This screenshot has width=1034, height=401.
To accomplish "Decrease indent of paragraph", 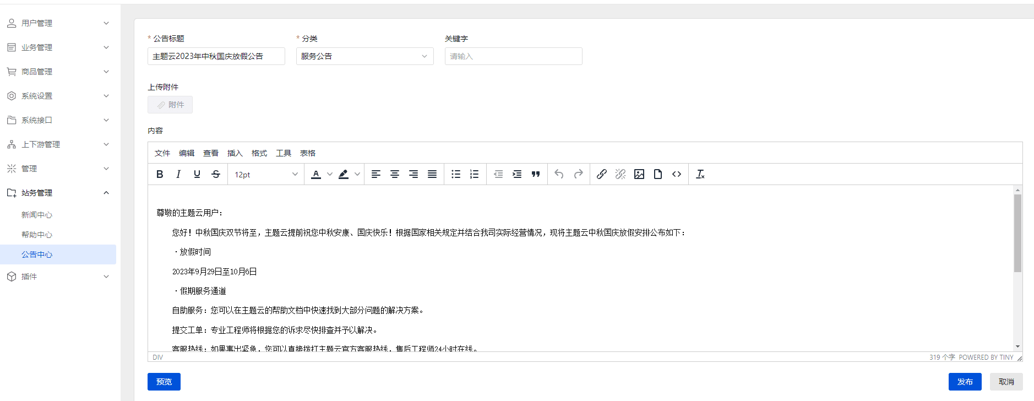I will click(x=498, y=174).
